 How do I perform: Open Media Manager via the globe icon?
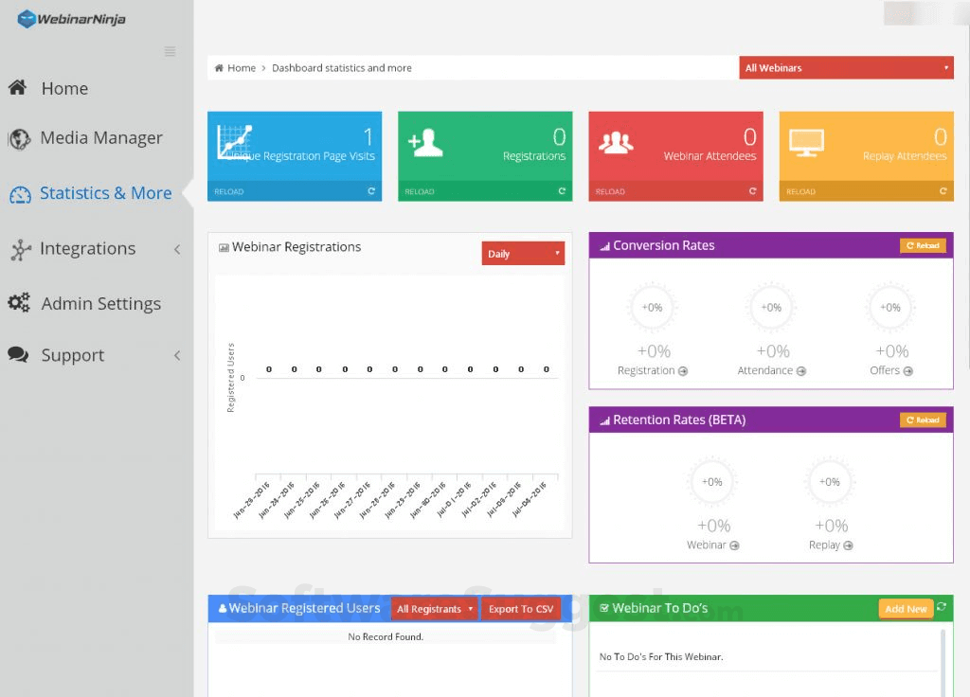[x=18, y=137]
